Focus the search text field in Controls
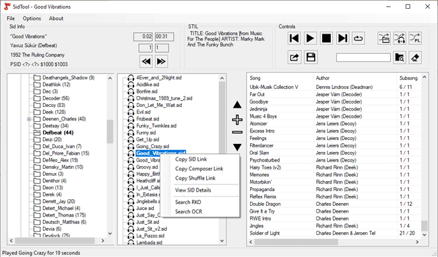This screenshot has height=257, width=438. pyautogui.click(x=363, y=58)
